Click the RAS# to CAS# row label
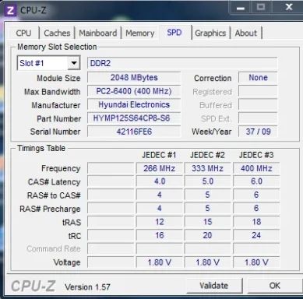 point(54,195)
